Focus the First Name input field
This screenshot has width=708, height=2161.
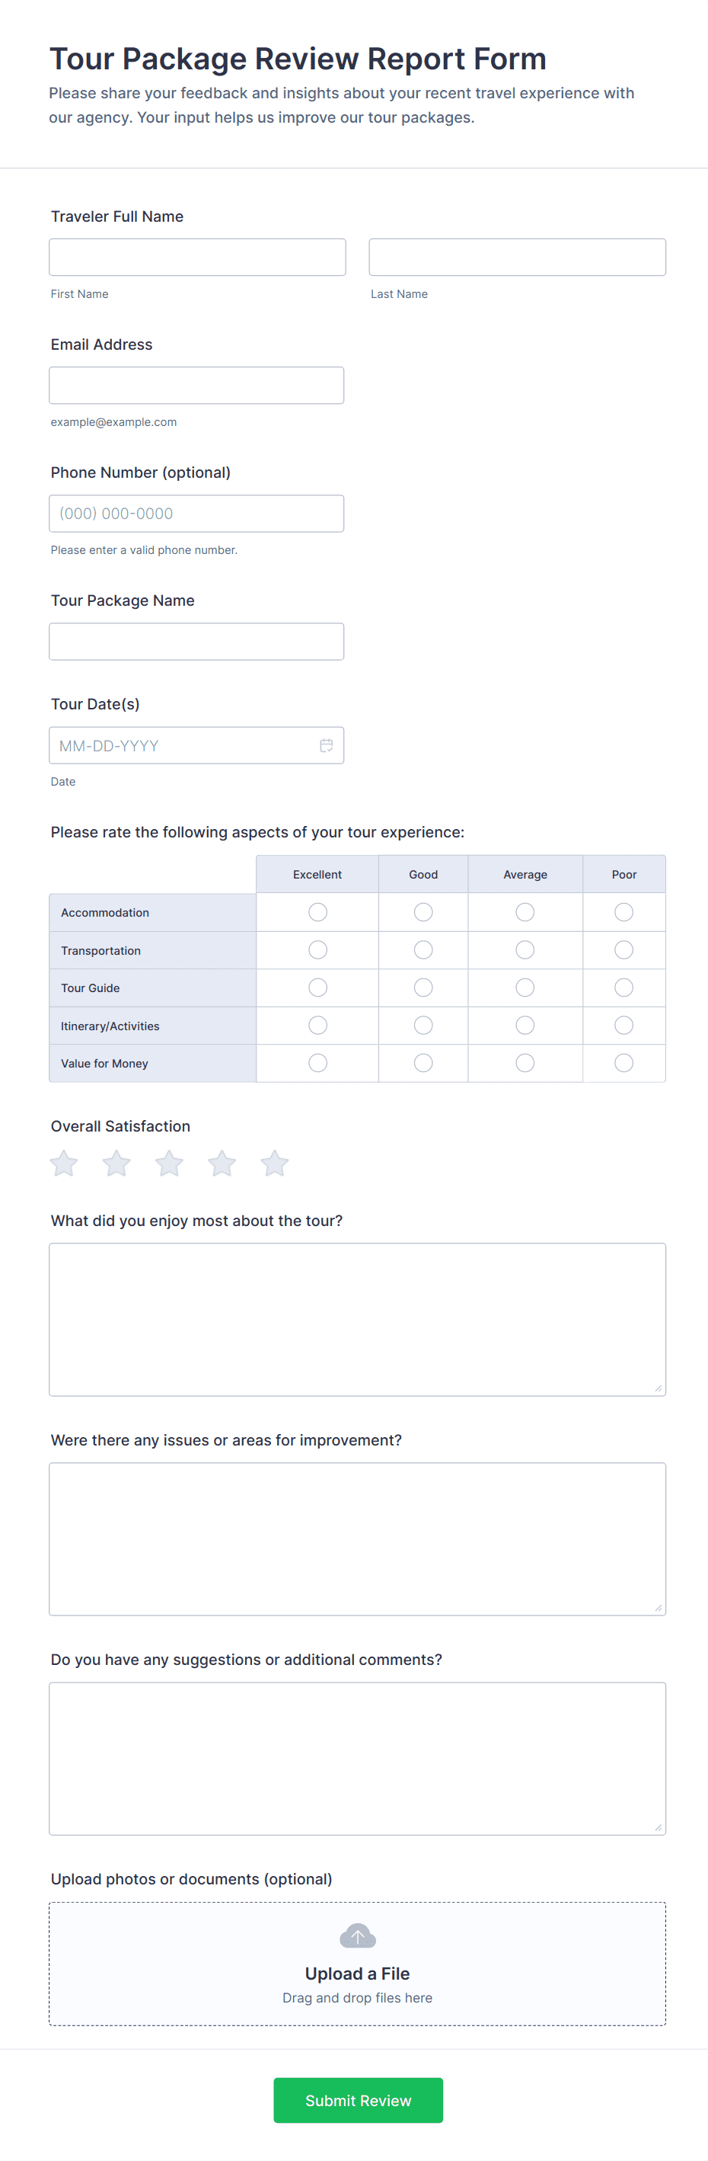pos(197,257)
